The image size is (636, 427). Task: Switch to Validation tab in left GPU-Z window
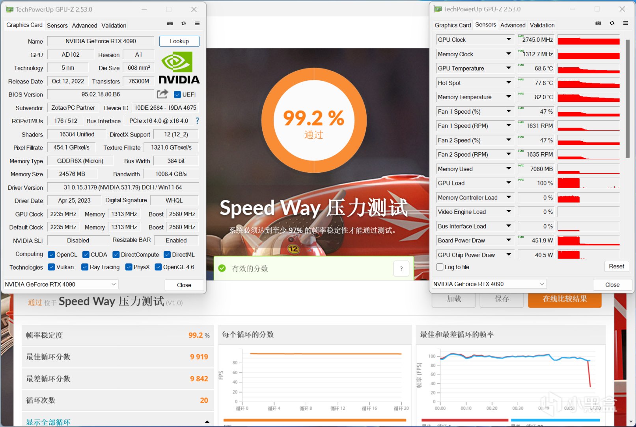(x=114, y=26)
